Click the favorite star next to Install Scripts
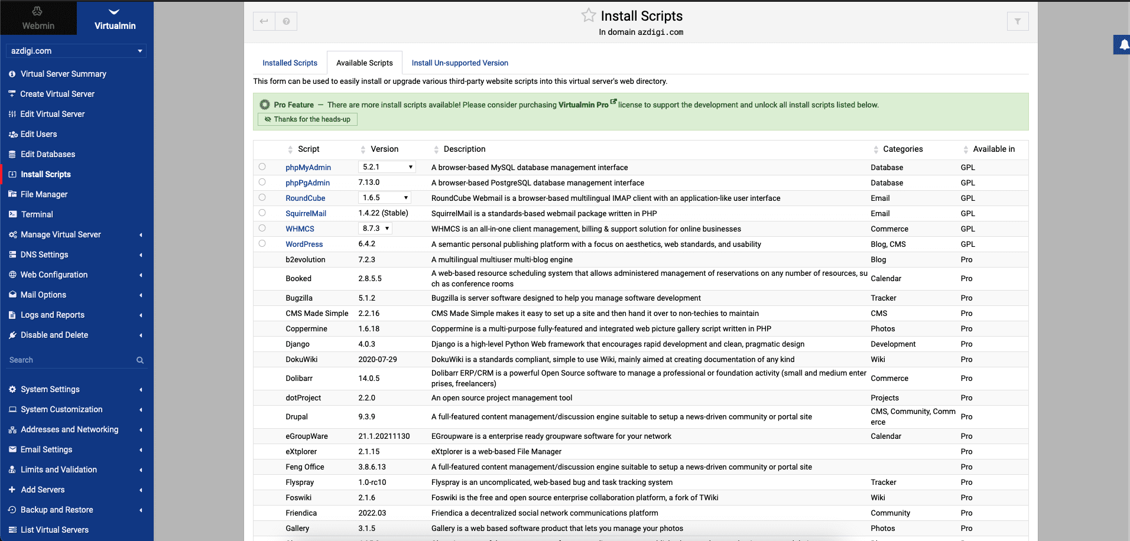This screenshot has height=541, width=1130. (588, 15)
